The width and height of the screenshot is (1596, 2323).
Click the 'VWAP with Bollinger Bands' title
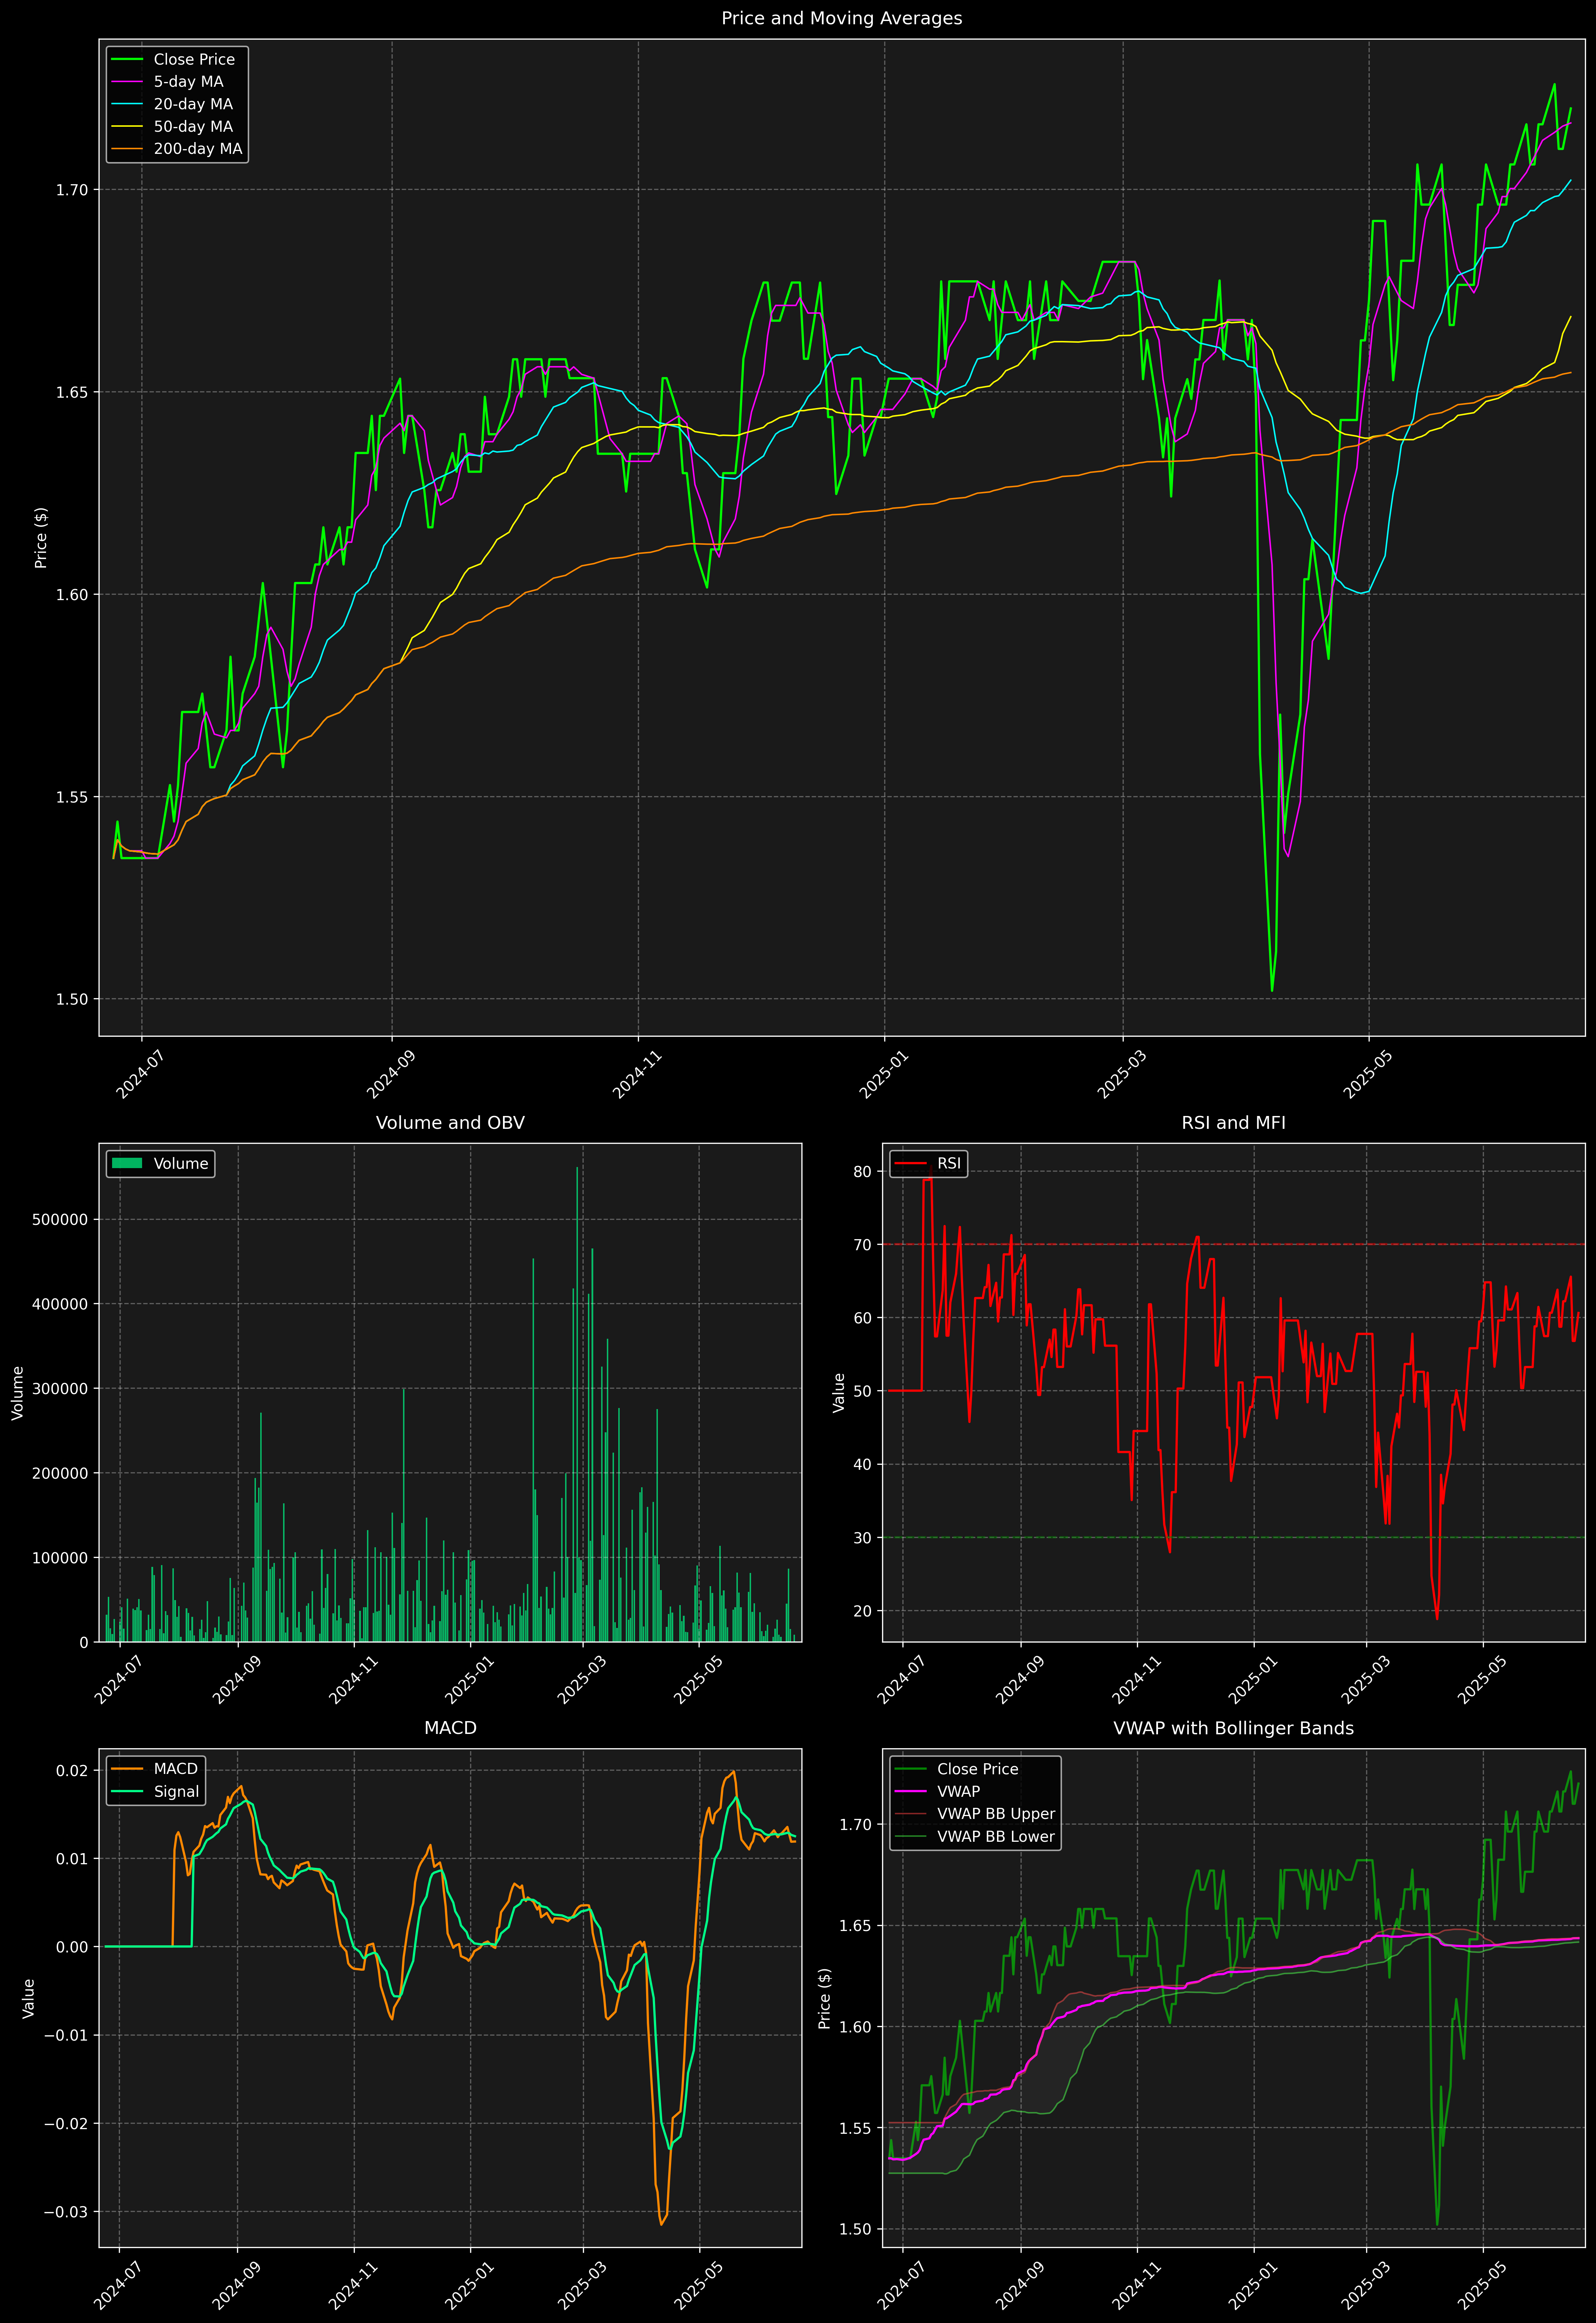pos(1233,1728)
